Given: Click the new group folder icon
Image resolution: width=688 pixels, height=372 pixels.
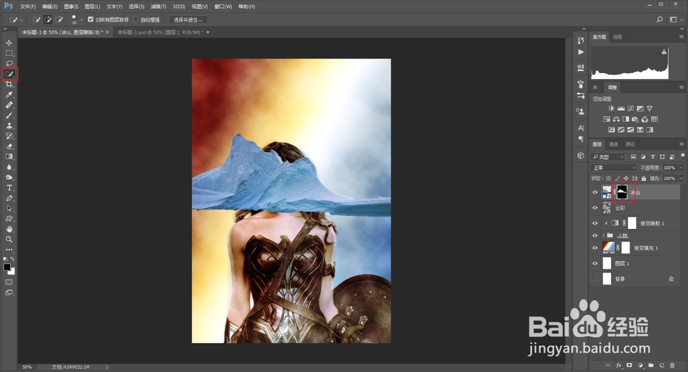Looking at the screenshot, I should (651, 365).
